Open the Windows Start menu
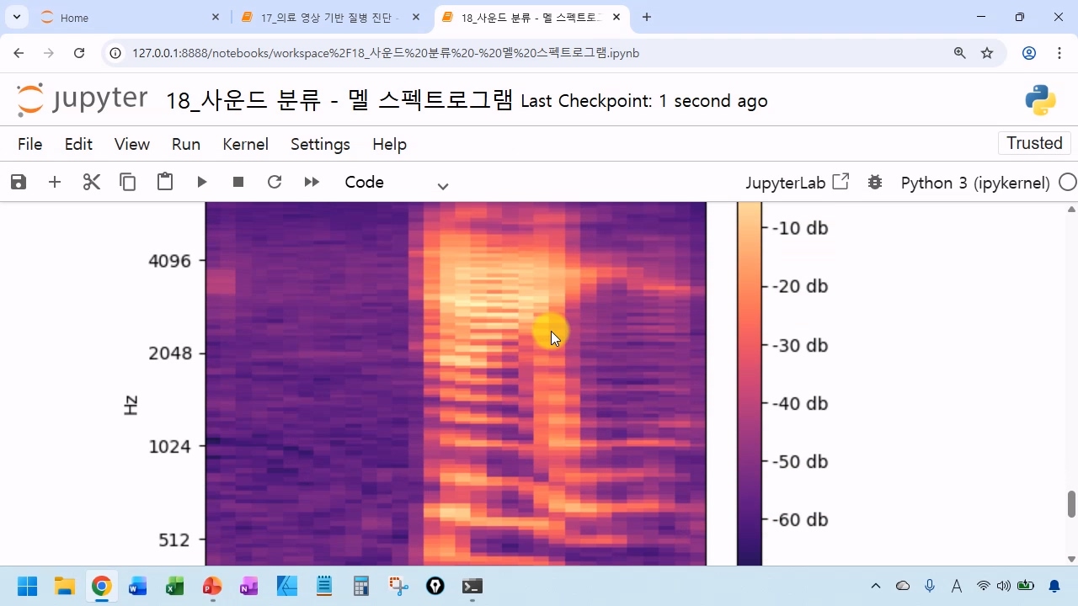This screenshot has height=606, width=1078. [x=27, y=586]
